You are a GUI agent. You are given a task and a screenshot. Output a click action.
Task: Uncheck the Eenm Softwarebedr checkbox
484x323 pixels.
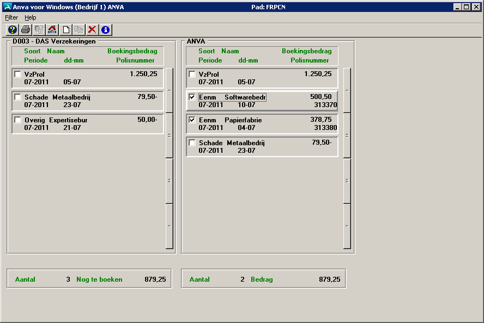coord(192,97)
